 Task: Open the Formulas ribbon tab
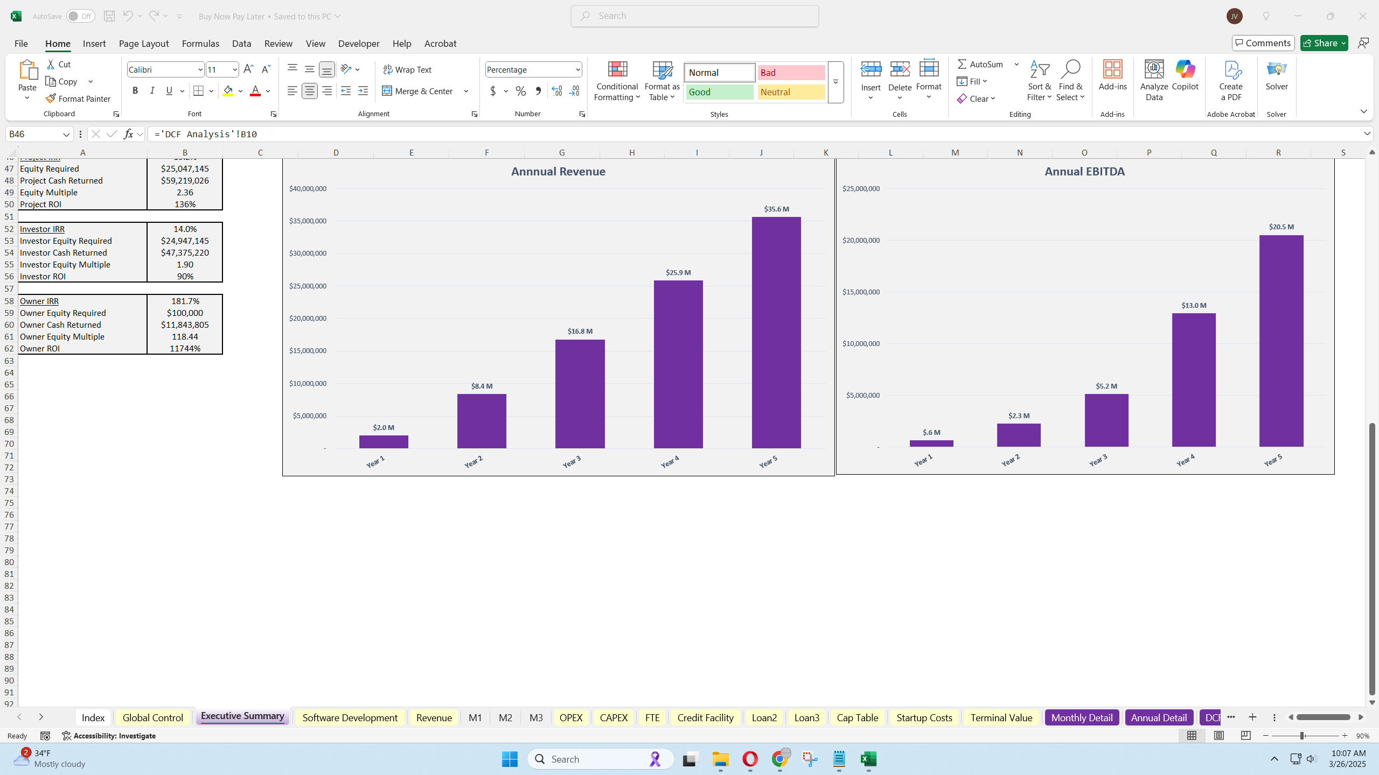coord(200,44)
